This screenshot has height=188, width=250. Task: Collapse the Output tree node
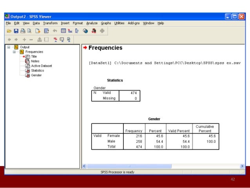point(9,47)
